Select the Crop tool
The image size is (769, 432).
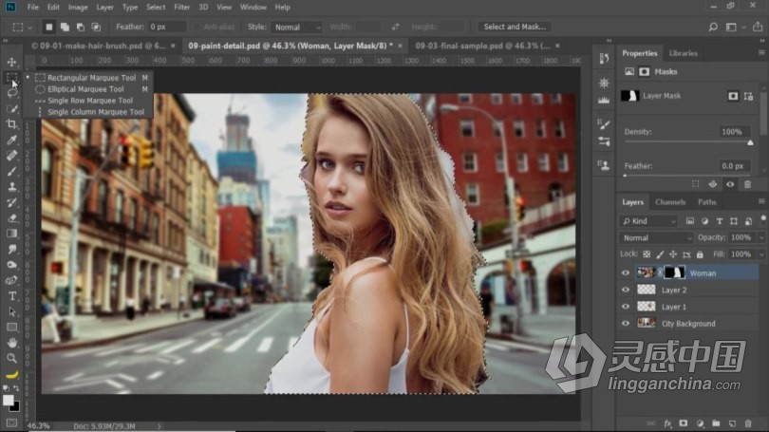click(11, 124)
